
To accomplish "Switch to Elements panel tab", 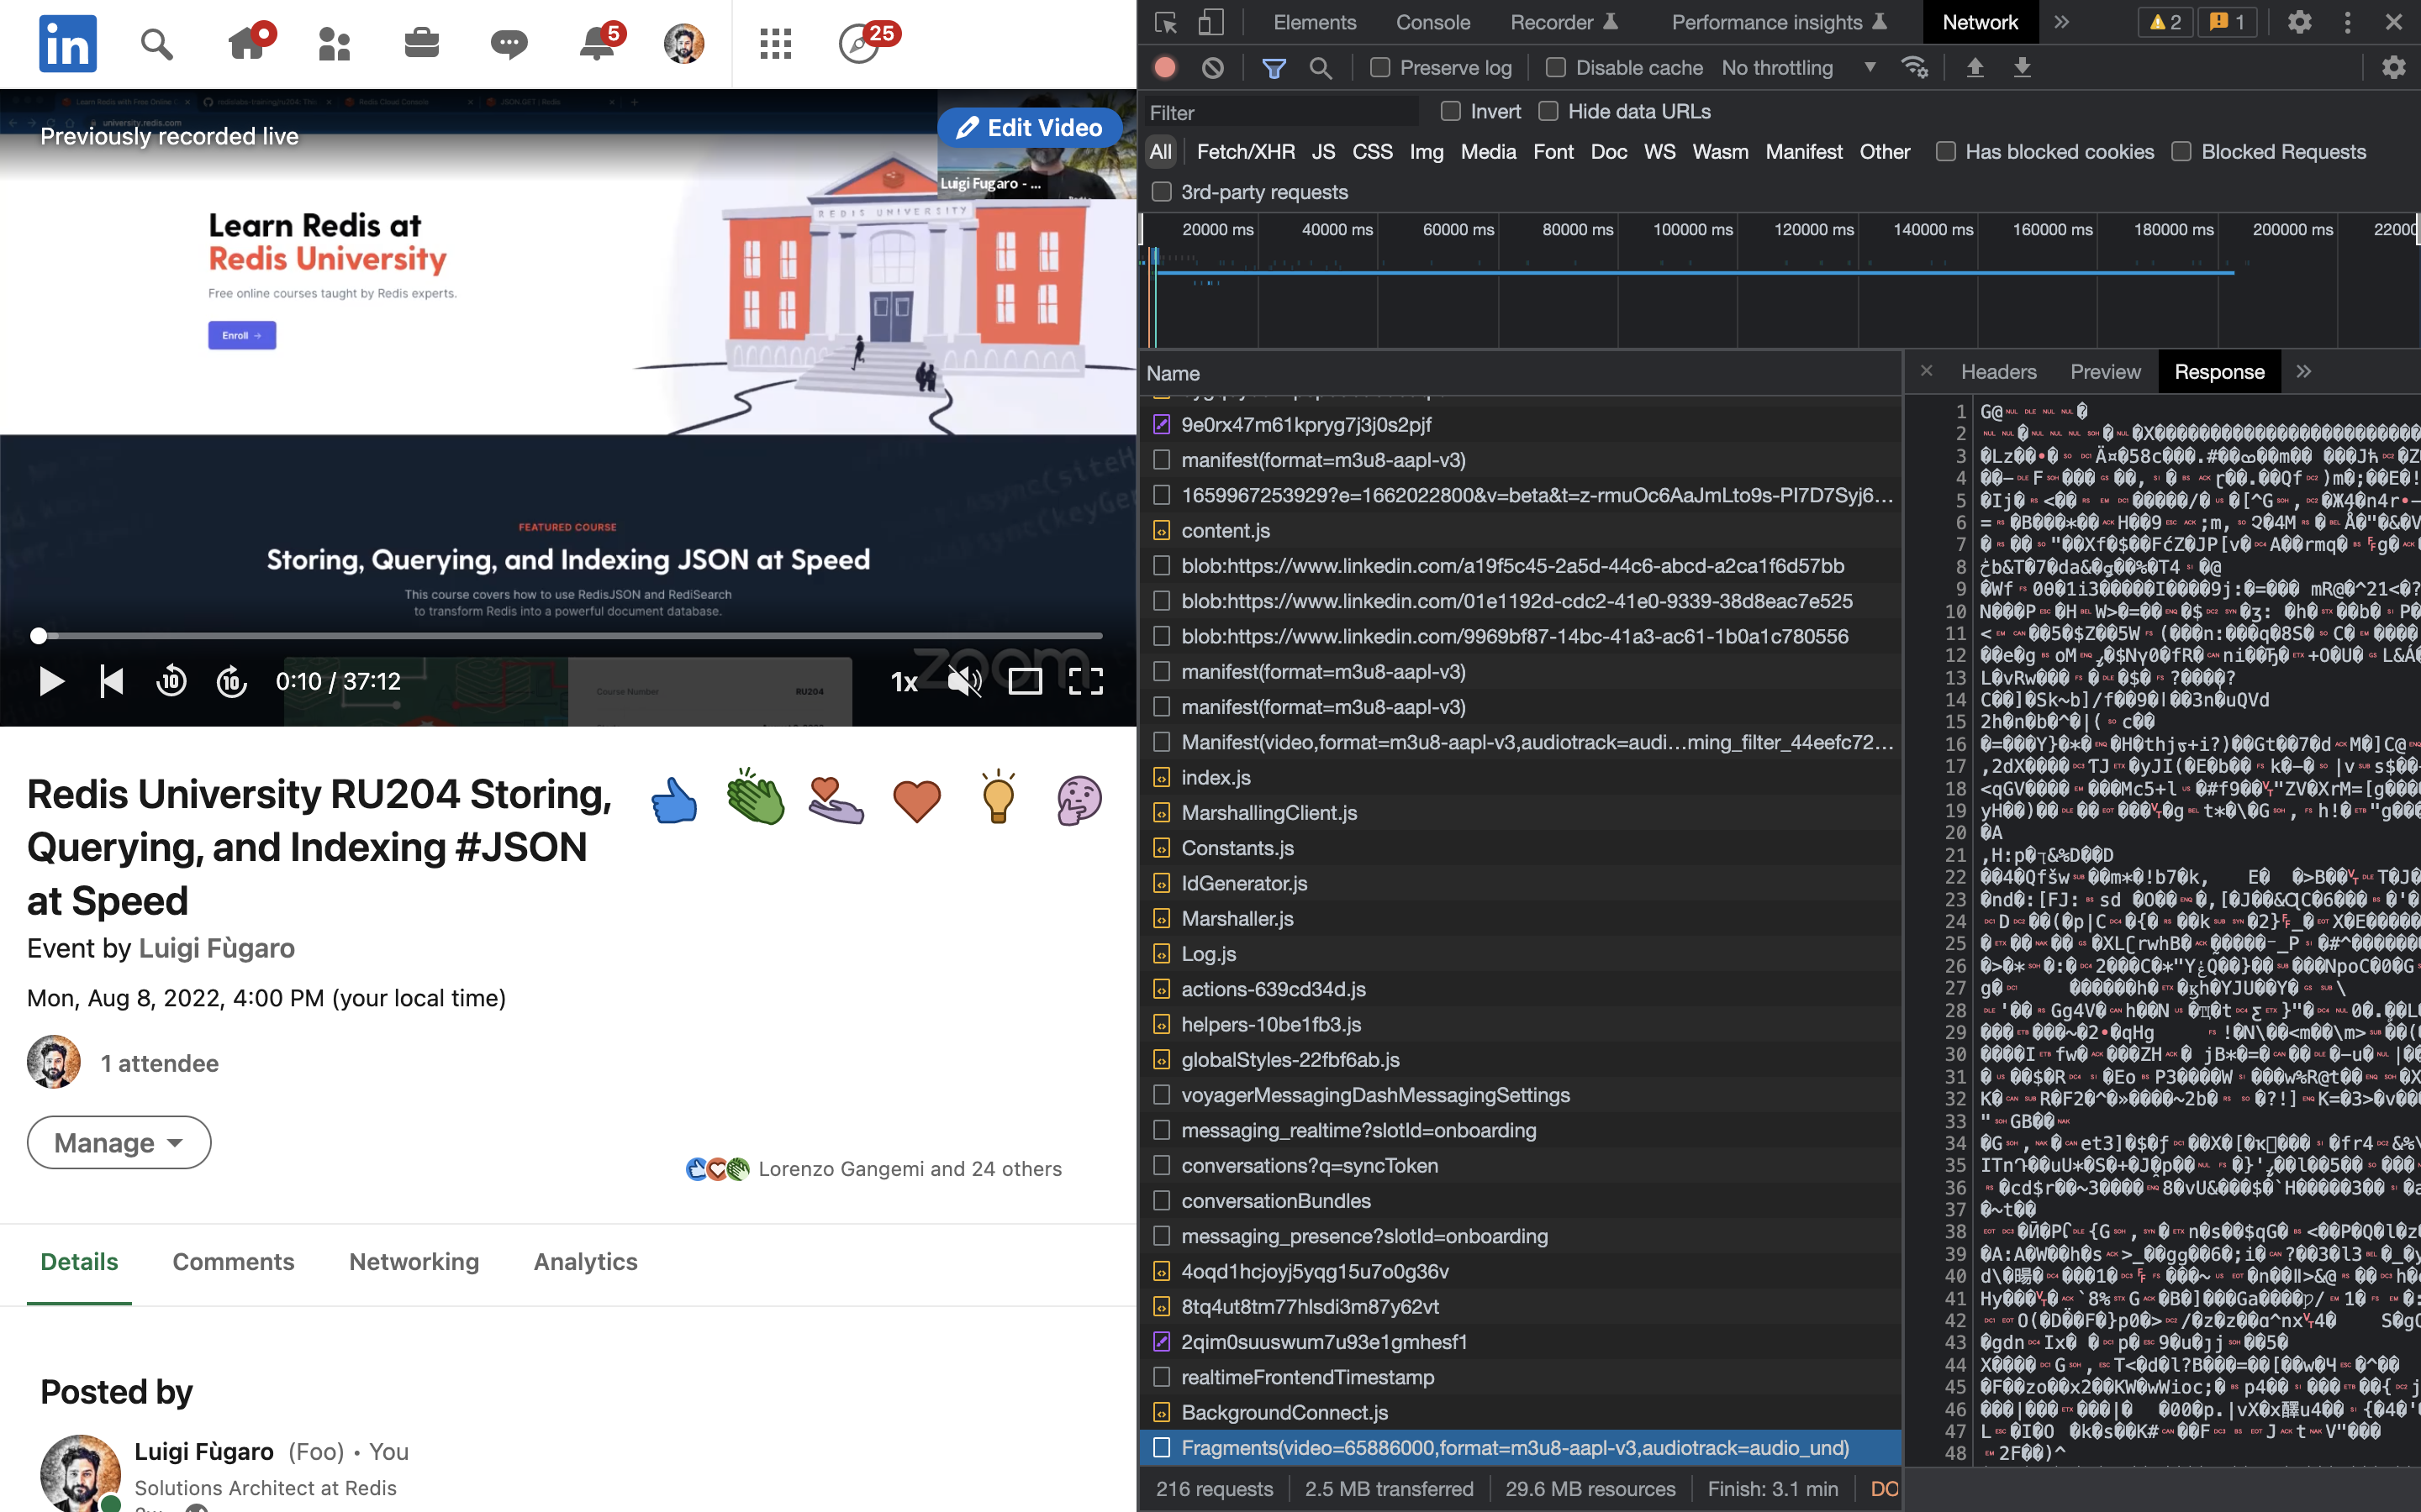I will tap(1315, 22).
